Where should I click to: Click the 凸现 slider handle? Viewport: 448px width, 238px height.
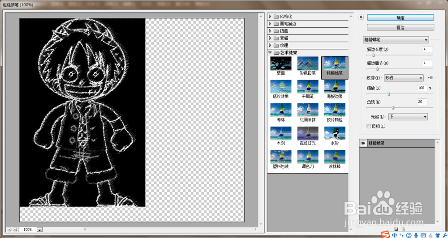point(393,107)
